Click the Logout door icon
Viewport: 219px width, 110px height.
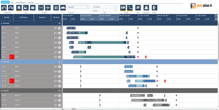coord(154,8)
